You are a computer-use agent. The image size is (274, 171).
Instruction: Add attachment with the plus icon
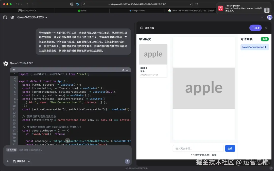click(x=8, y=161)
